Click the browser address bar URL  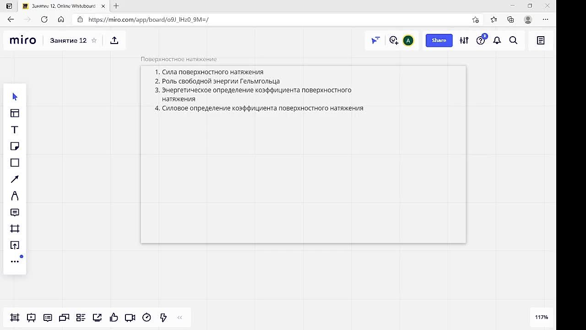[148, 20]
